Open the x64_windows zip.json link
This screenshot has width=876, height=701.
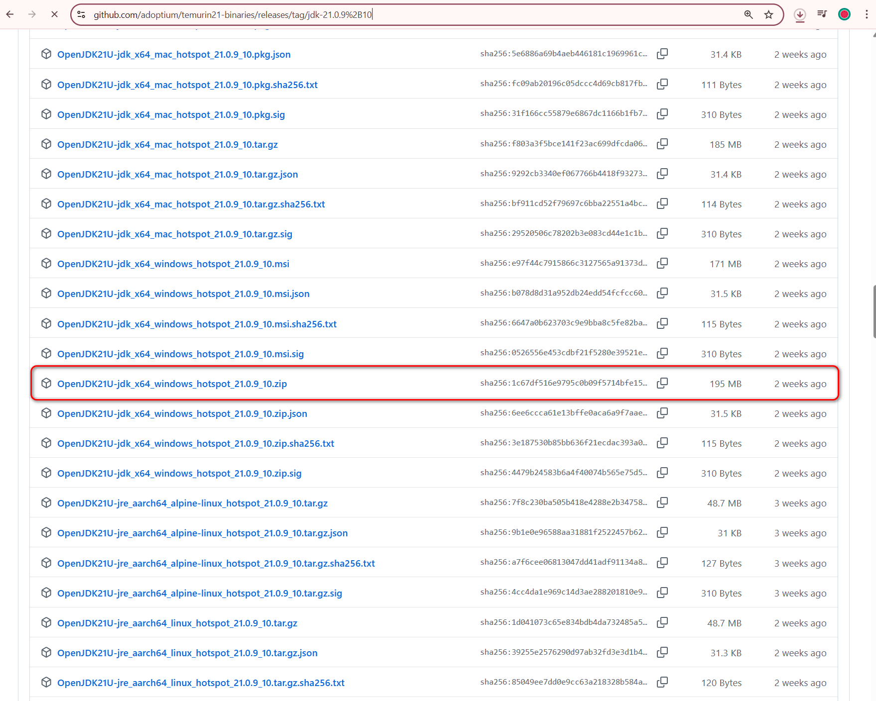(182, 414)
